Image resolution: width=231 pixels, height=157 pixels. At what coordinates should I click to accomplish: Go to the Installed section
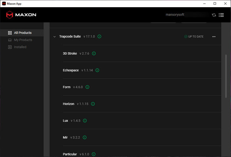(x=20, y=47)
